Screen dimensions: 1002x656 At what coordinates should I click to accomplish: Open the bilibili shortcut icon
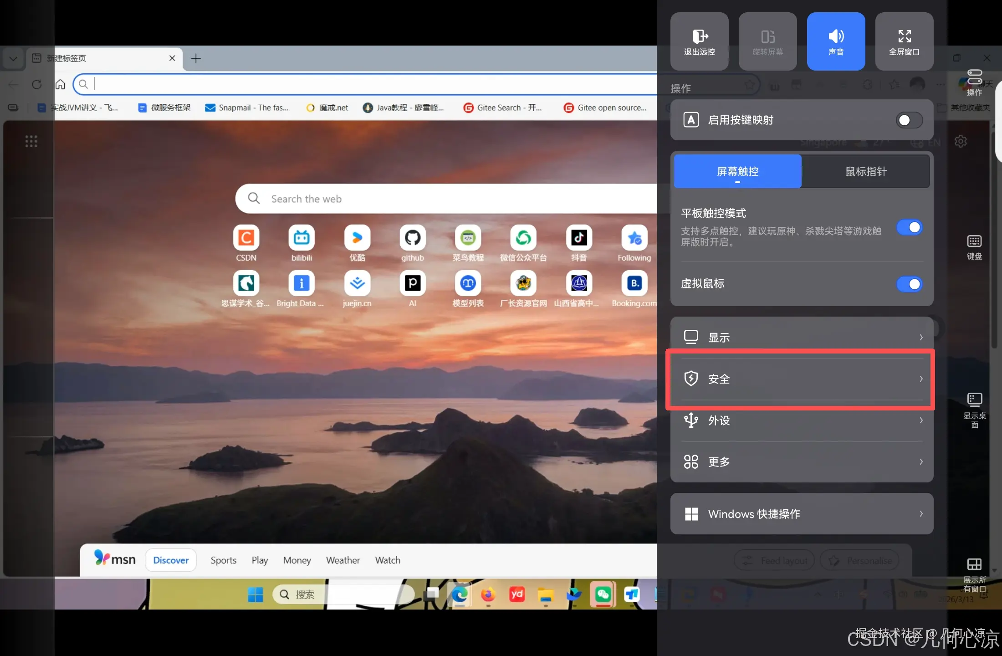coord(302,238)
